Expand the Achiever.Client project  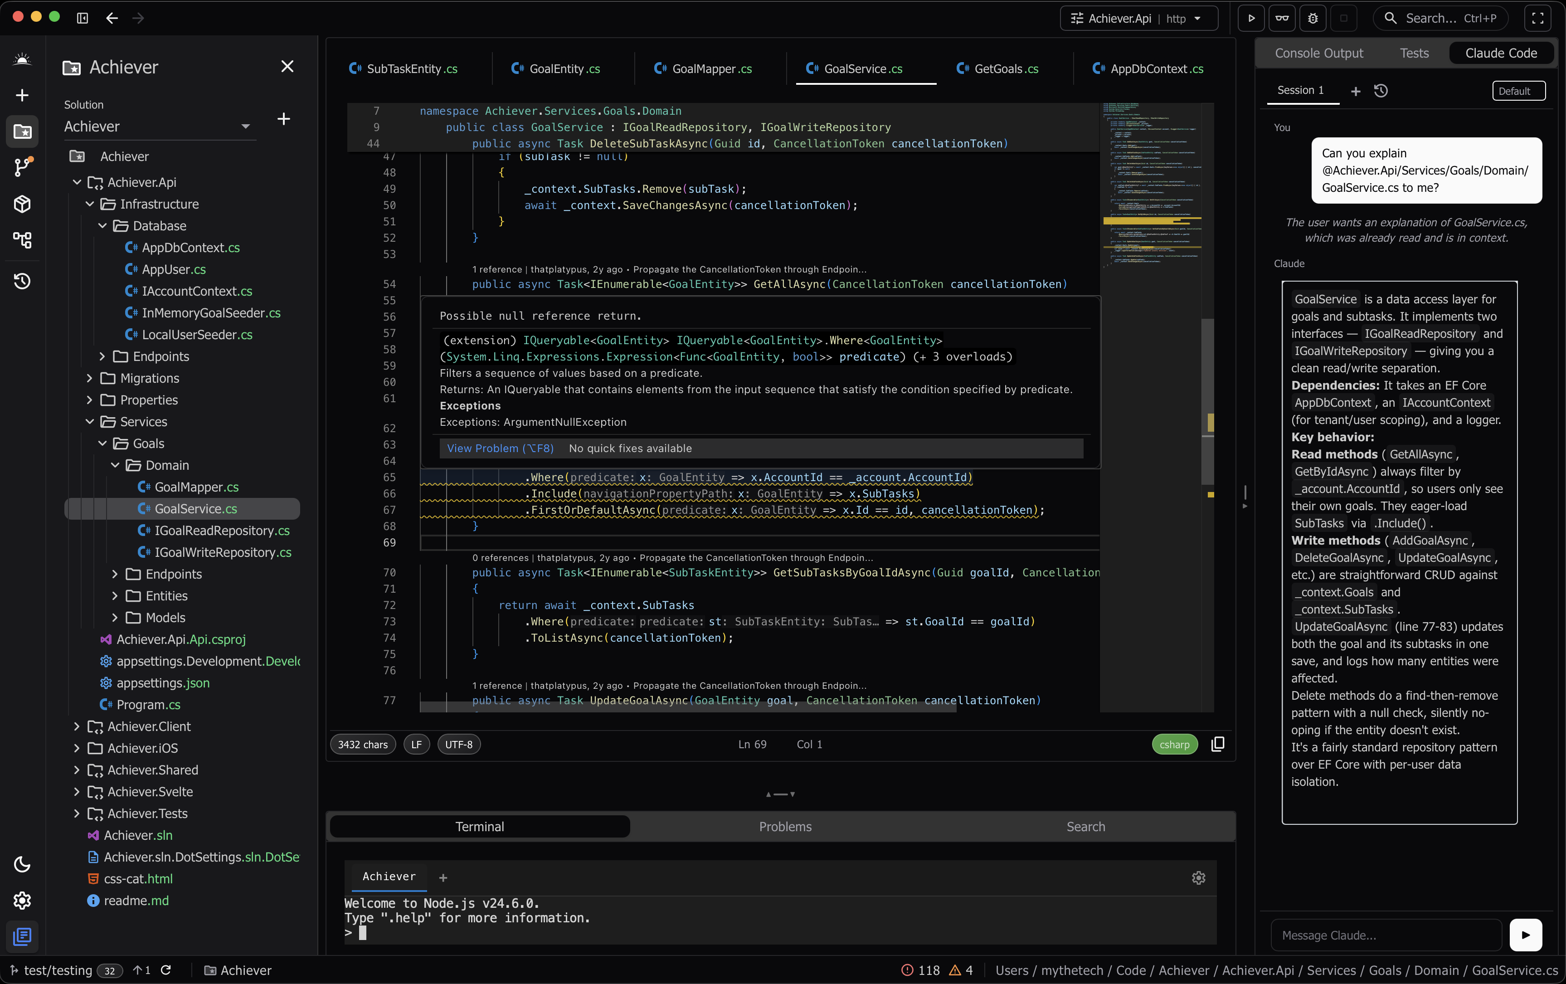[77, 726]
